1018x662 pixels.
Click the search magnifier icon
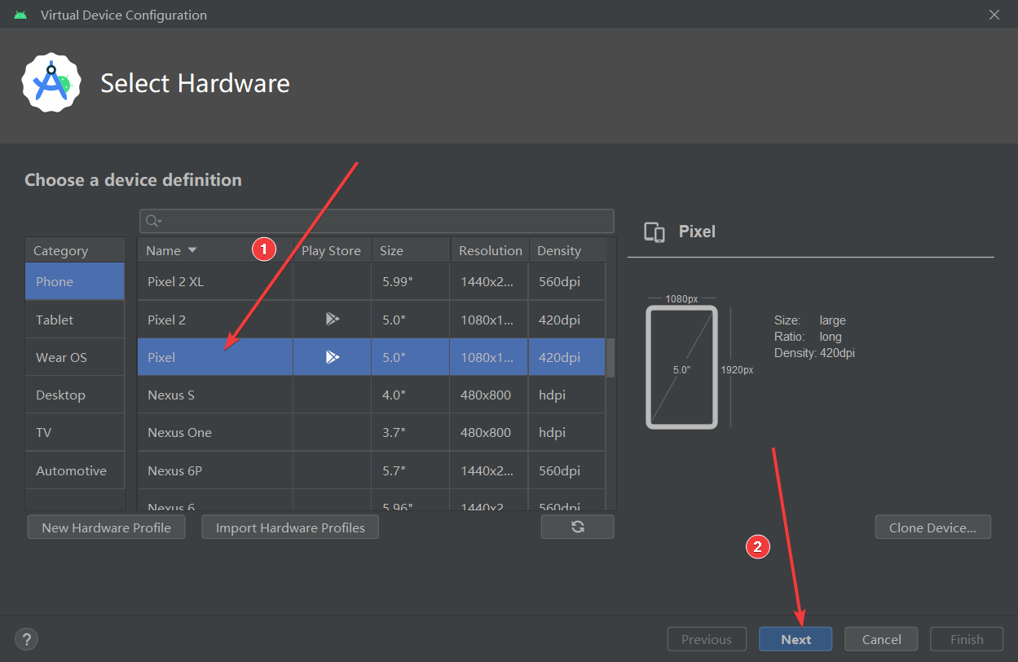[x=152, y=221]
